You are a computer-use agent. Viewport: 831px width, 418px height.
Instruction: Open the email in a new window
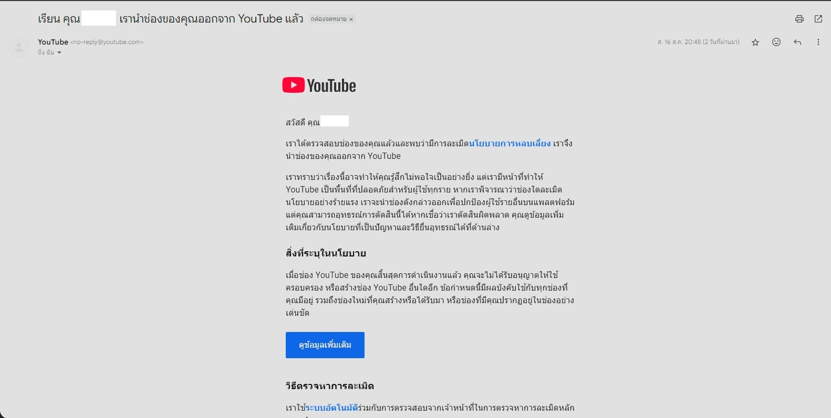click(818, 19)
